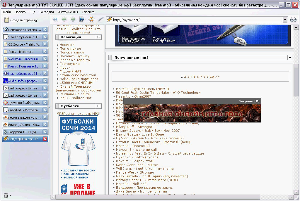The height and width of the screenshot is (201, 300).
Task: Click the 'Главная онлайн игра года' banner
Action: (x=192, y=113)
